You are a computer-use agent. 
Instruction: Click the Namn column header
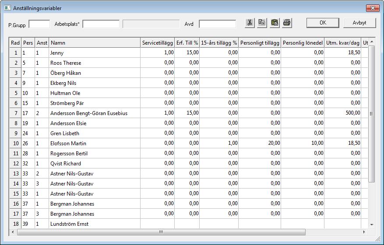coord(95,43)
